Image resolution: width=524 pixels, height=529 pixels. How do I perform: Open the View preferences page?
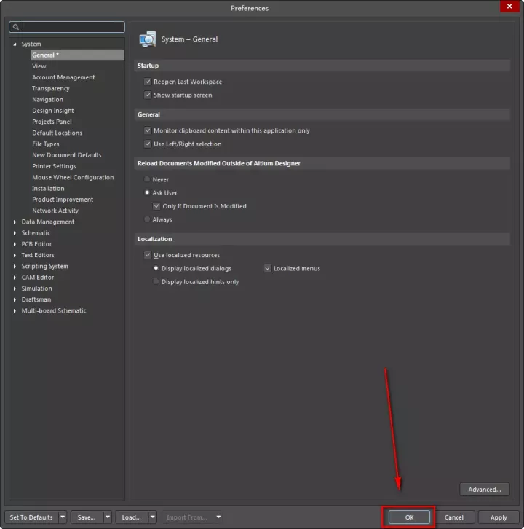pyautogui.click(x=39, y=66)
